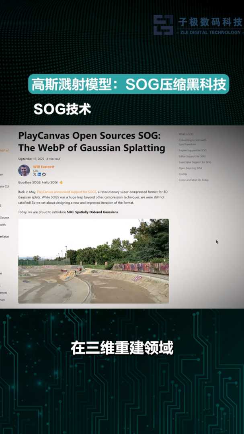Click the teal '高斯溅射模型：SOG压缩黑科技' title banner
Viewport: 244px width, 434px height.
[129, 84]
